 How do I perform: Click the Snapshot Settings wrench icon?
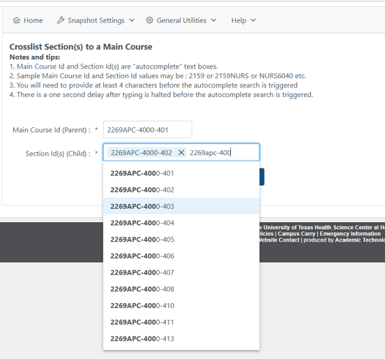pyautogui.click(x=61, y=20)
